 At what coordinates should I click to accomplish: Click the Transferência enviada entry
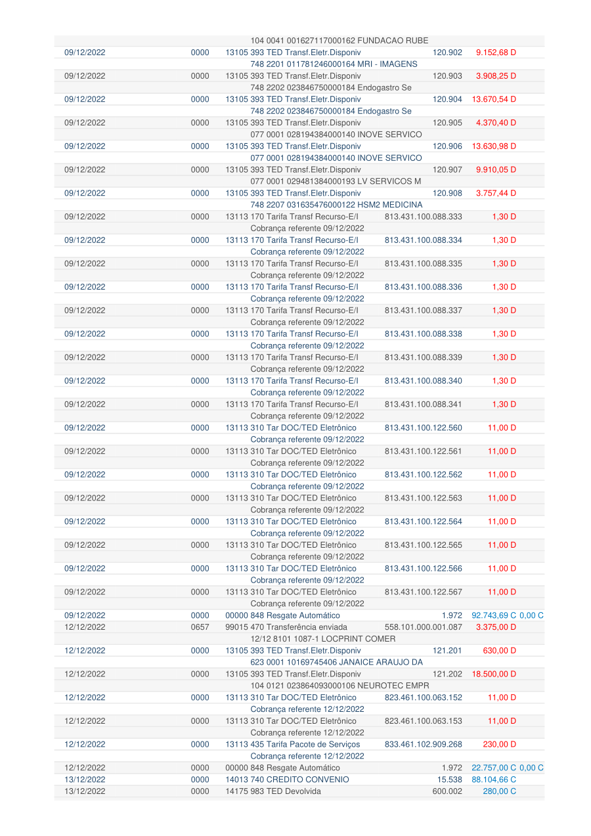[x=286, y=627]
